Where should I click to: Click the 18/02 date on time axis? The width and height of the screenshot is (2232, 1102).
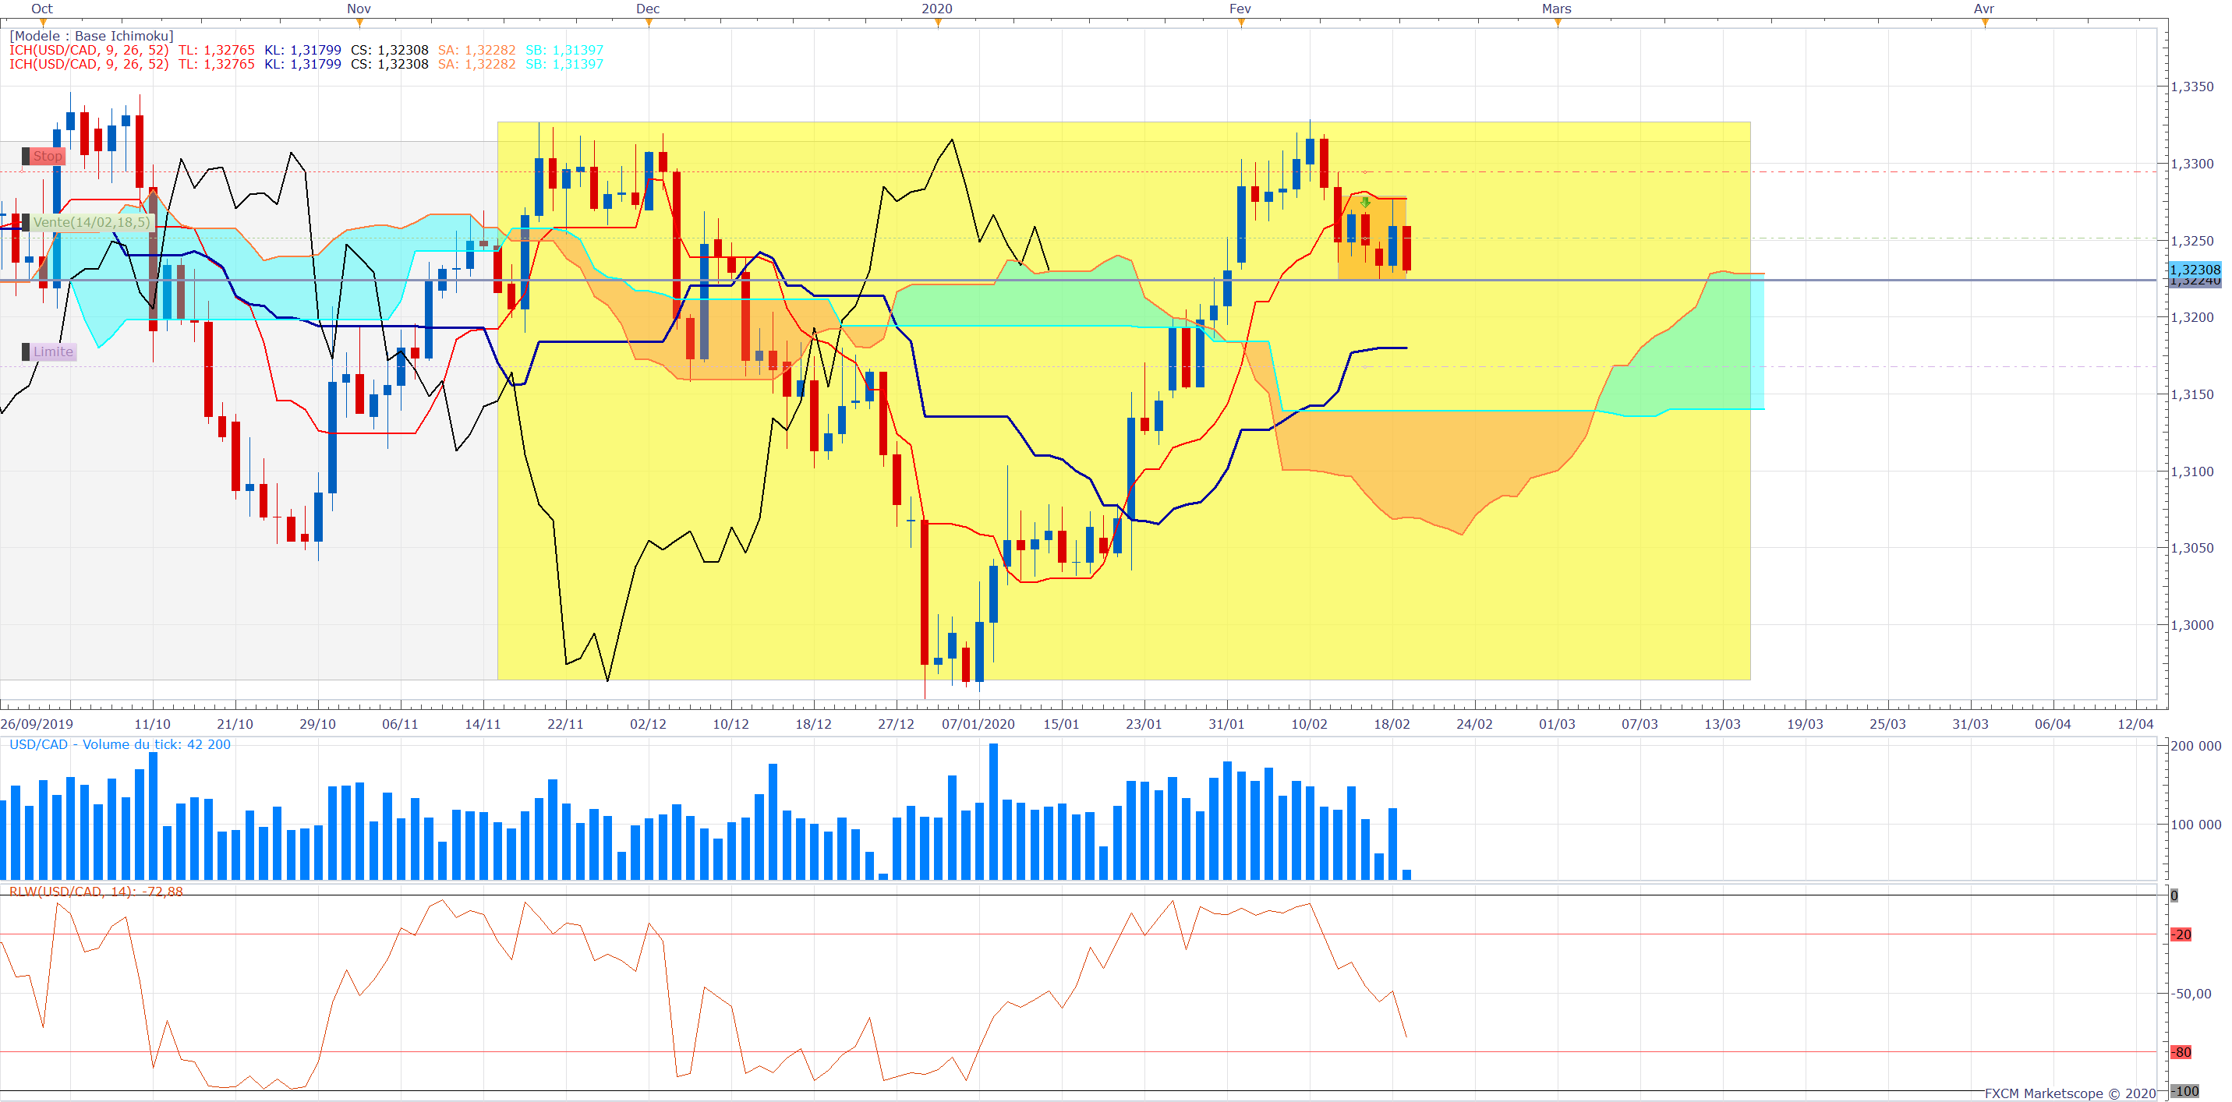1392,724
